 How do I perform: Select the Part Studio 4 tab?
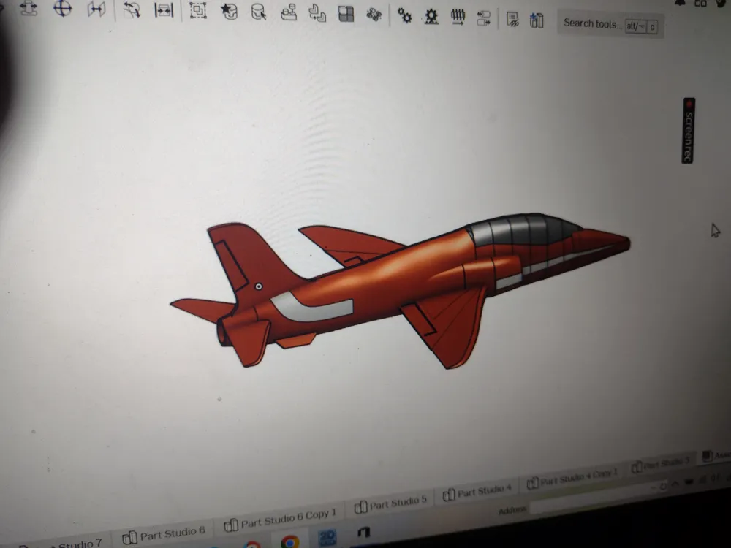[x=477, y=491]
